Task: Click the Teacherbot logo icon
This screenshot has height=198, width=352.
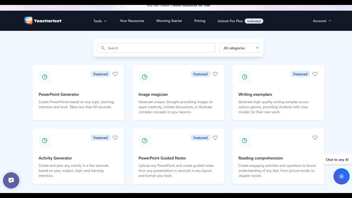Action: pos(28,21)
